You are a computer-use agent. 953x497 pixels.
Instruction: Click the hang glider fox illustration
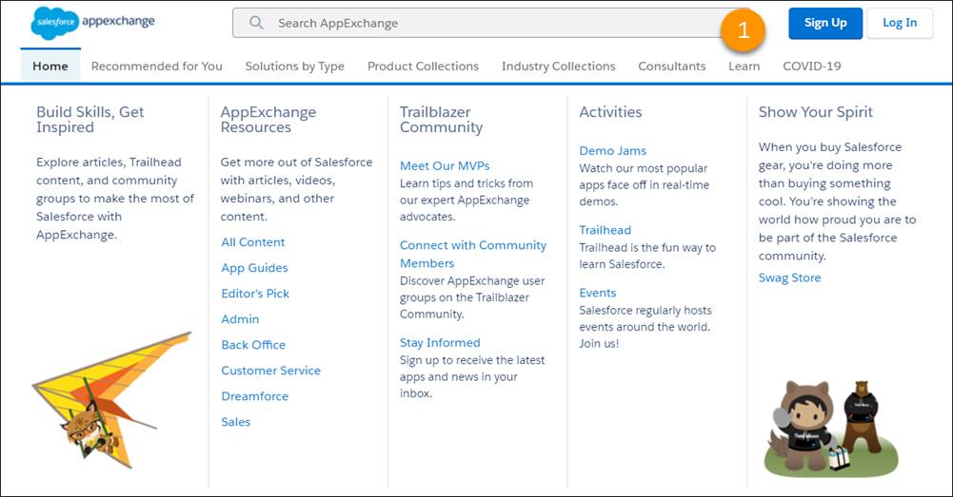pos(111,400)
